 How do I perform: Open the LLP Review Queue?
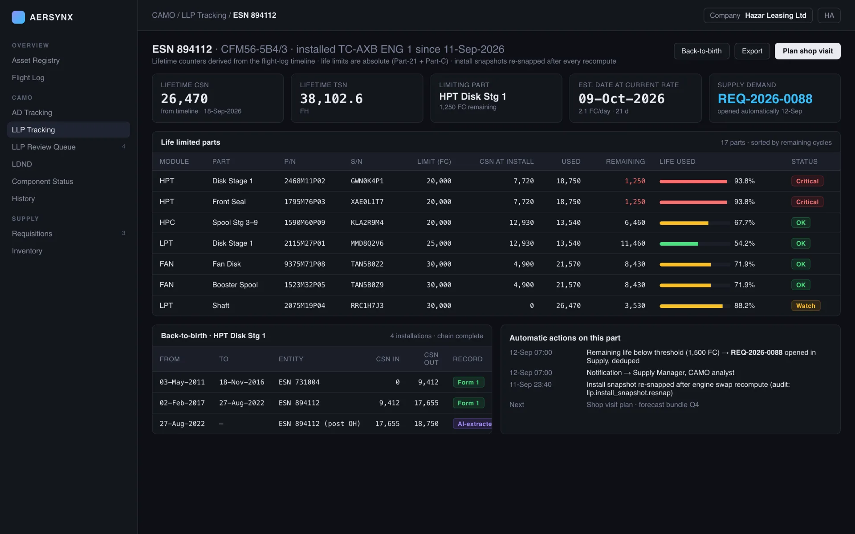tap(44, 147)
